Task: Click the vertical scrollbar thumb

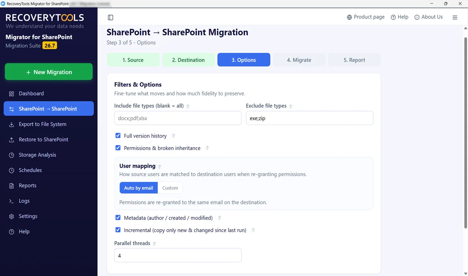Action: coord(466,133)
